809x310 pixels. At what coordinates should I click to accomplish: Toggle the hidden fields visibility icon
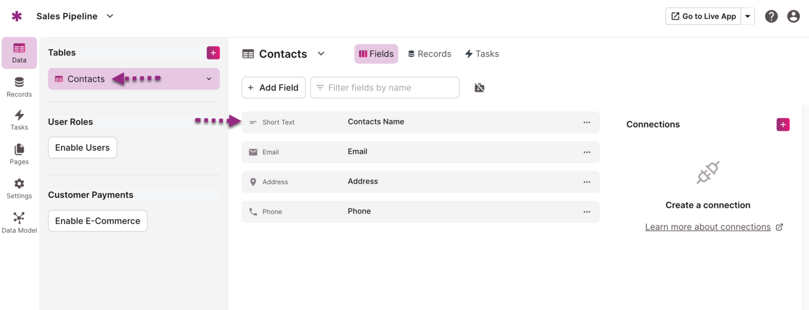479,88
